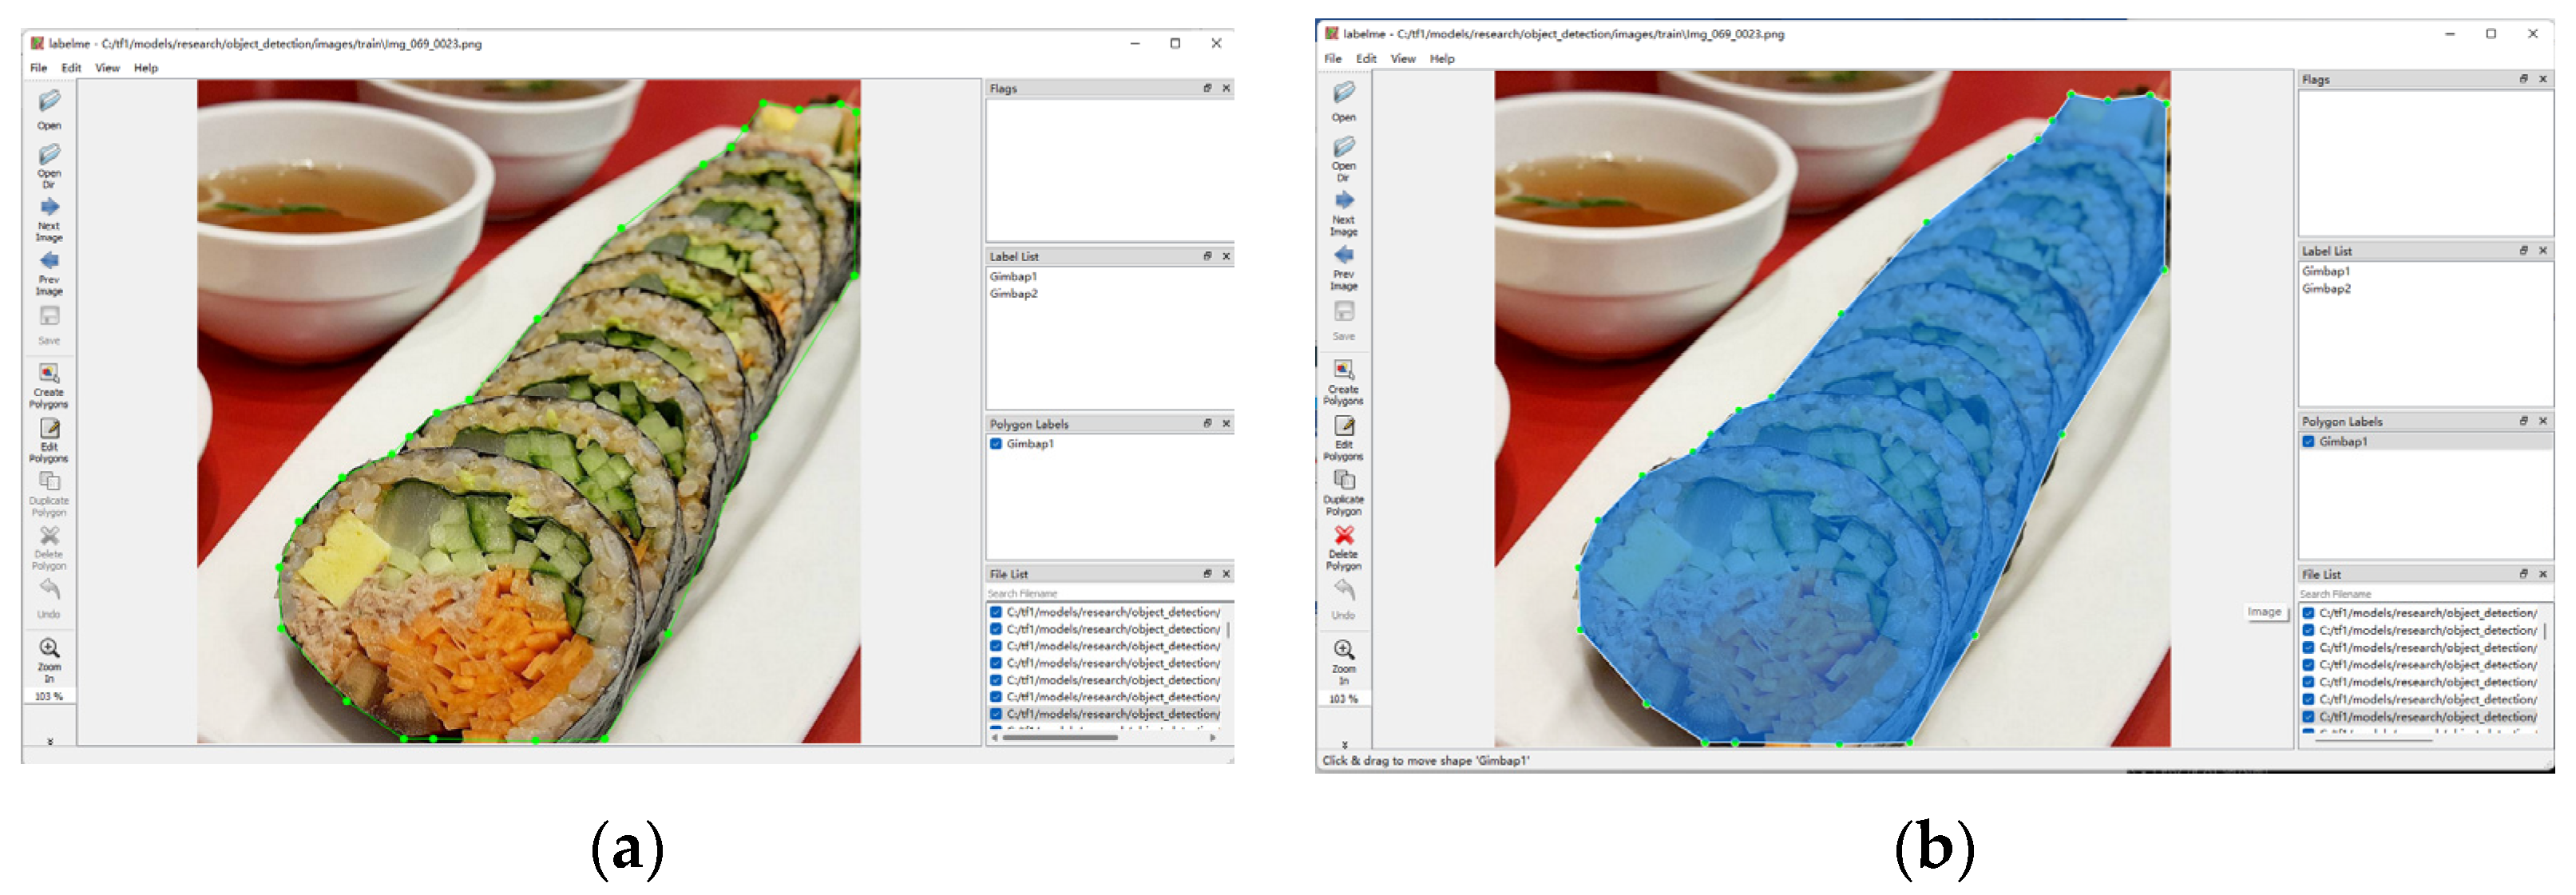Select Edit Polygons tool in the left labelme window
Image resolution: width=2576 pixels, height=895 pixels.
(x=49, y=428)
